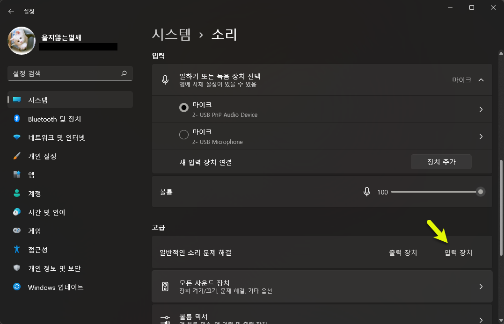Select the USB Microphone radio button
Image resolution: width=504 pixels, height=324 pixels.
[x=184, y=135]
